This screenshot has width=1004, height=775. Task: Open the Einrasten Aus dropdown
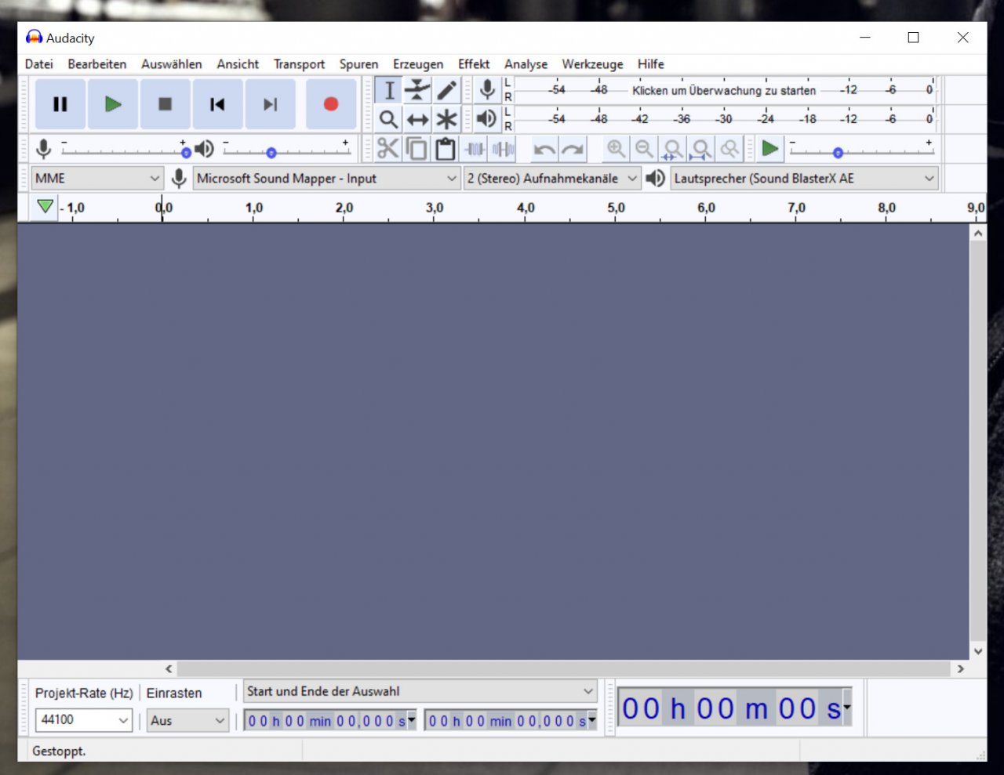[187, 720]
